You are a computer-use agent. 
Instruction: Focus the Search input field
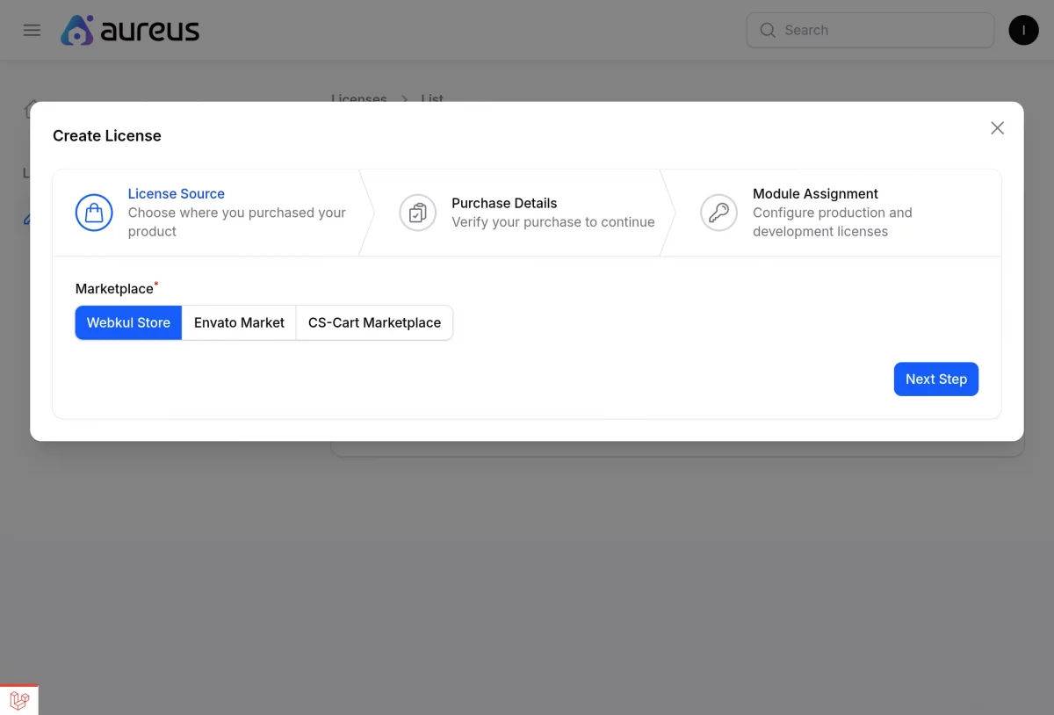pos(870,30)
